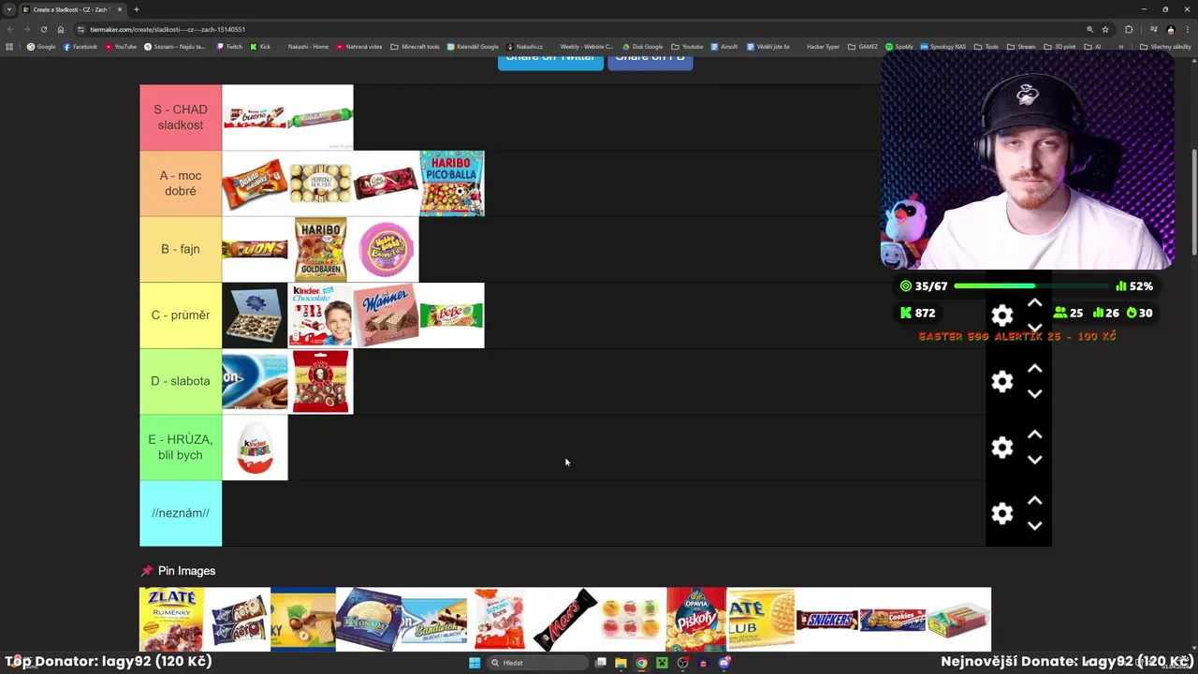Open settings gear for //neznám// row
The image size is (1198, 674).
(1002, 513)
